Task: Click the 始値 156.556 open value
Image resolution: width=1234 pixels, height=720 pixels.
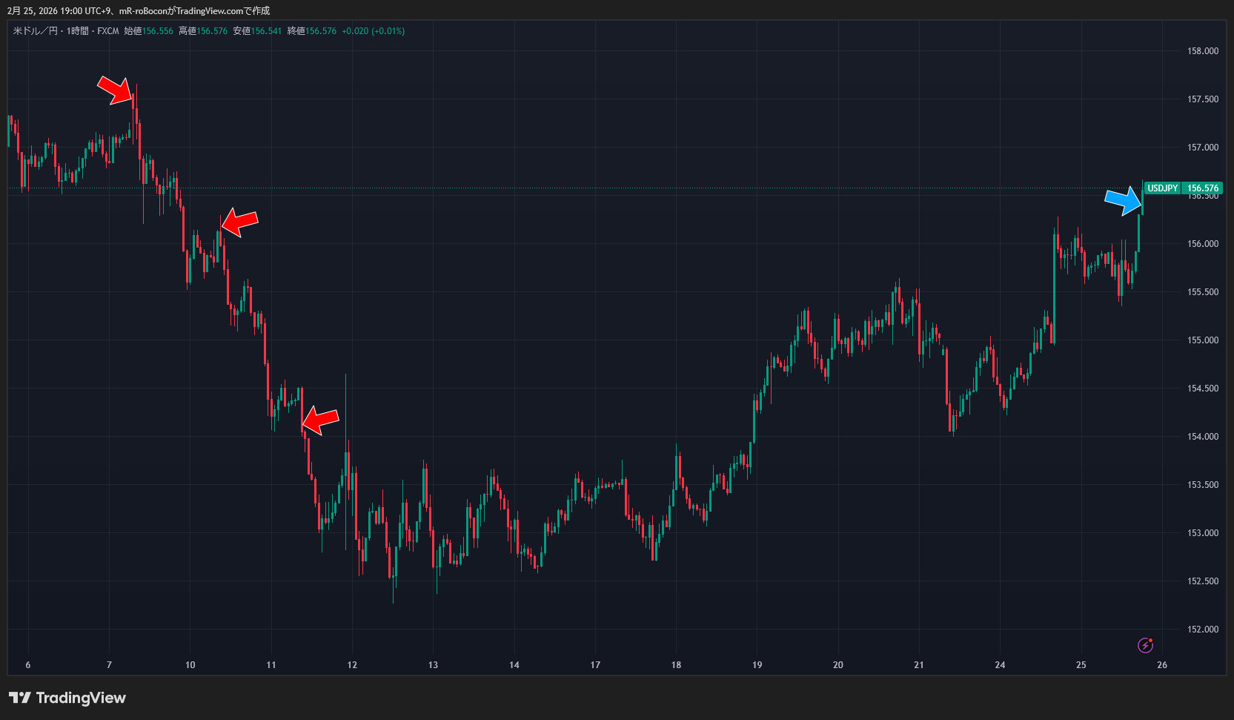Action: 148,31
